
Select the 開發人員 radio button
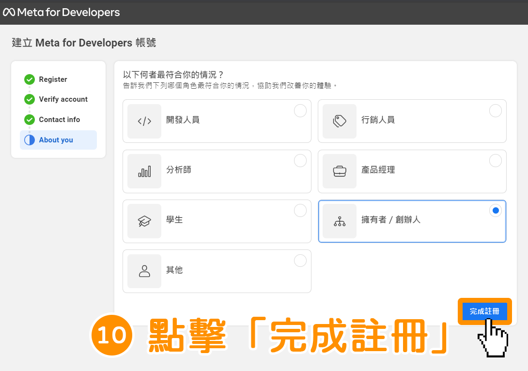pos(300,111)
